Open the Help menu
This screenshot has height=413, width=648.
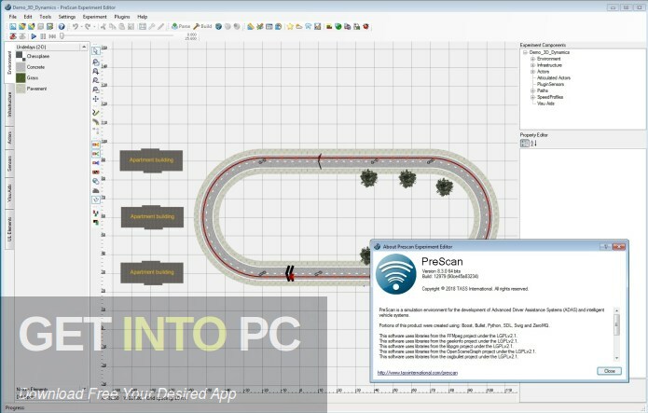(142, 17)
